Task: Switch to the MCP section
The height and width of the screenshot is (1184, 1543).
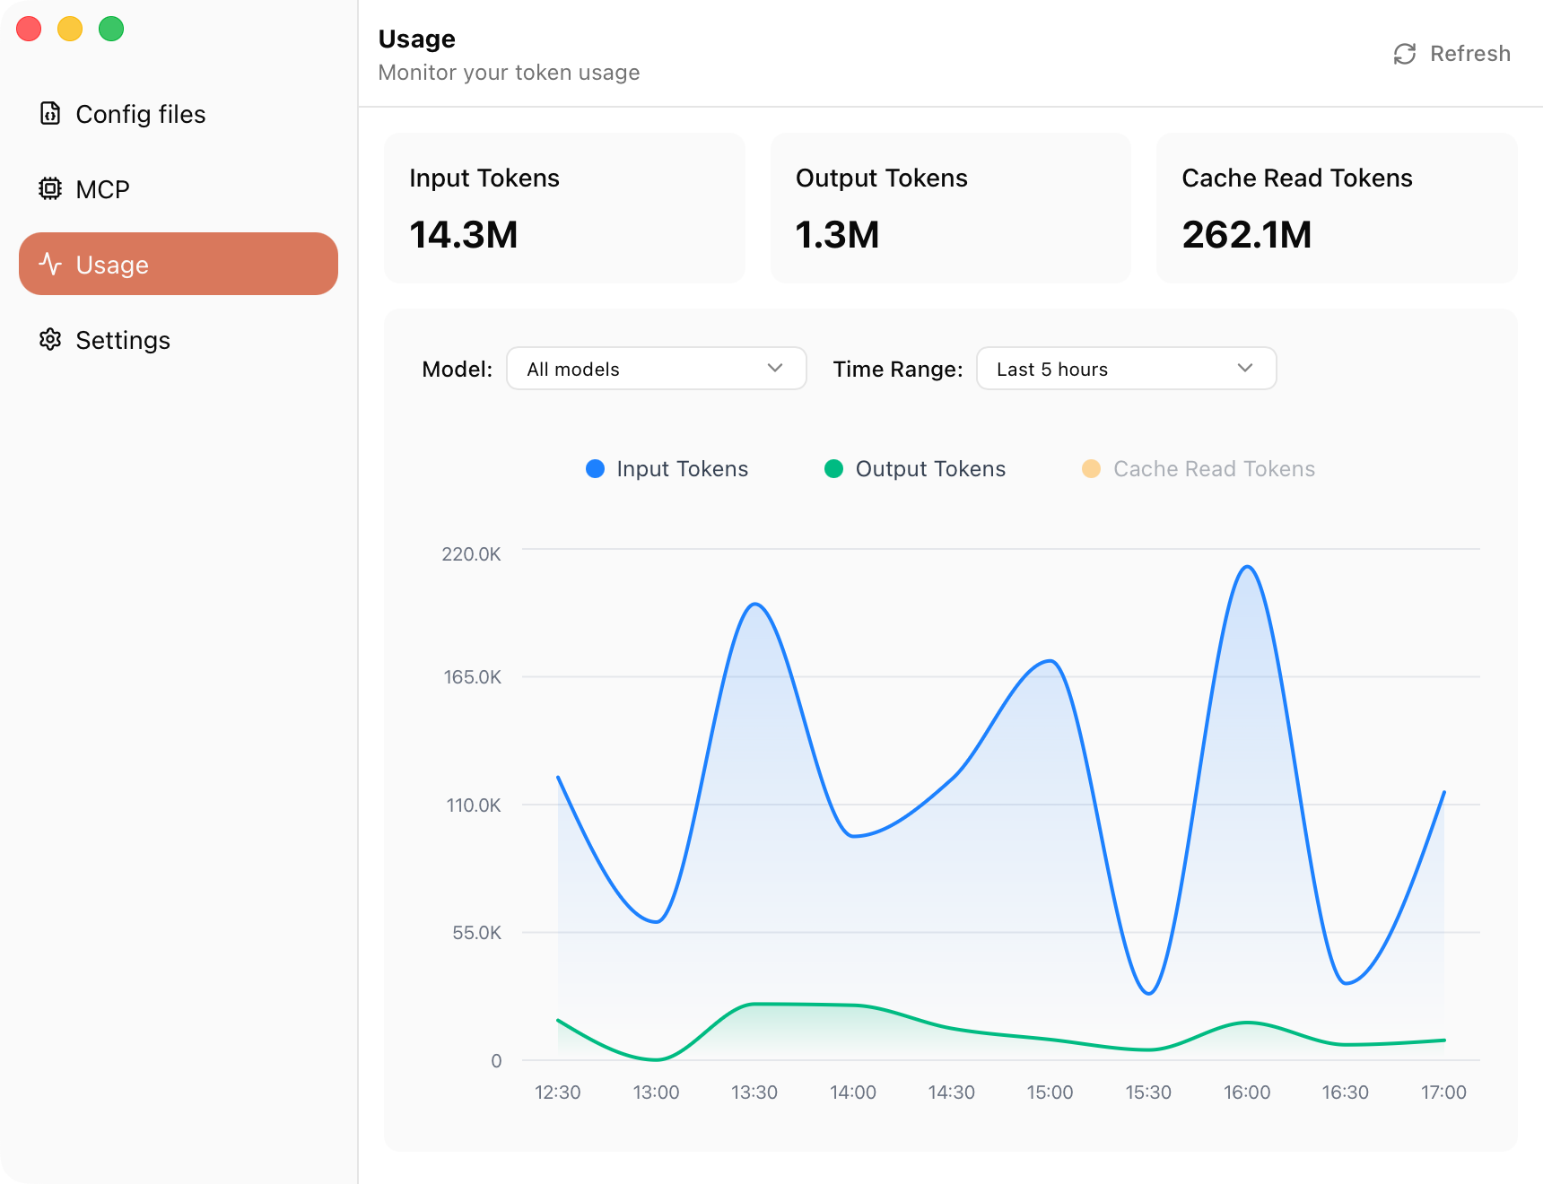Action: pos(101,188)
